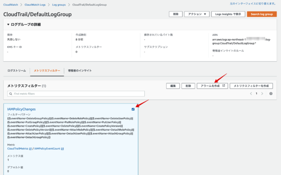
Task: Open the CloudWatch breadcrumb link
Action: (x=11, y=5)
